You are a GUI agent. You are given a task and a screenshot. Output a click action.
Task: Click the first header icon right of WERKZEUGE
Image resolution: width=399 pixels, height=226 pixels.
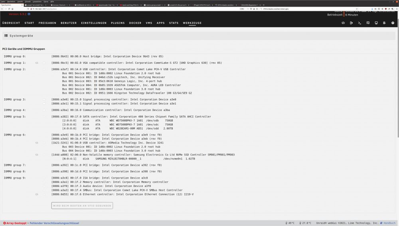pyautogui.click(x=343, y=23)
